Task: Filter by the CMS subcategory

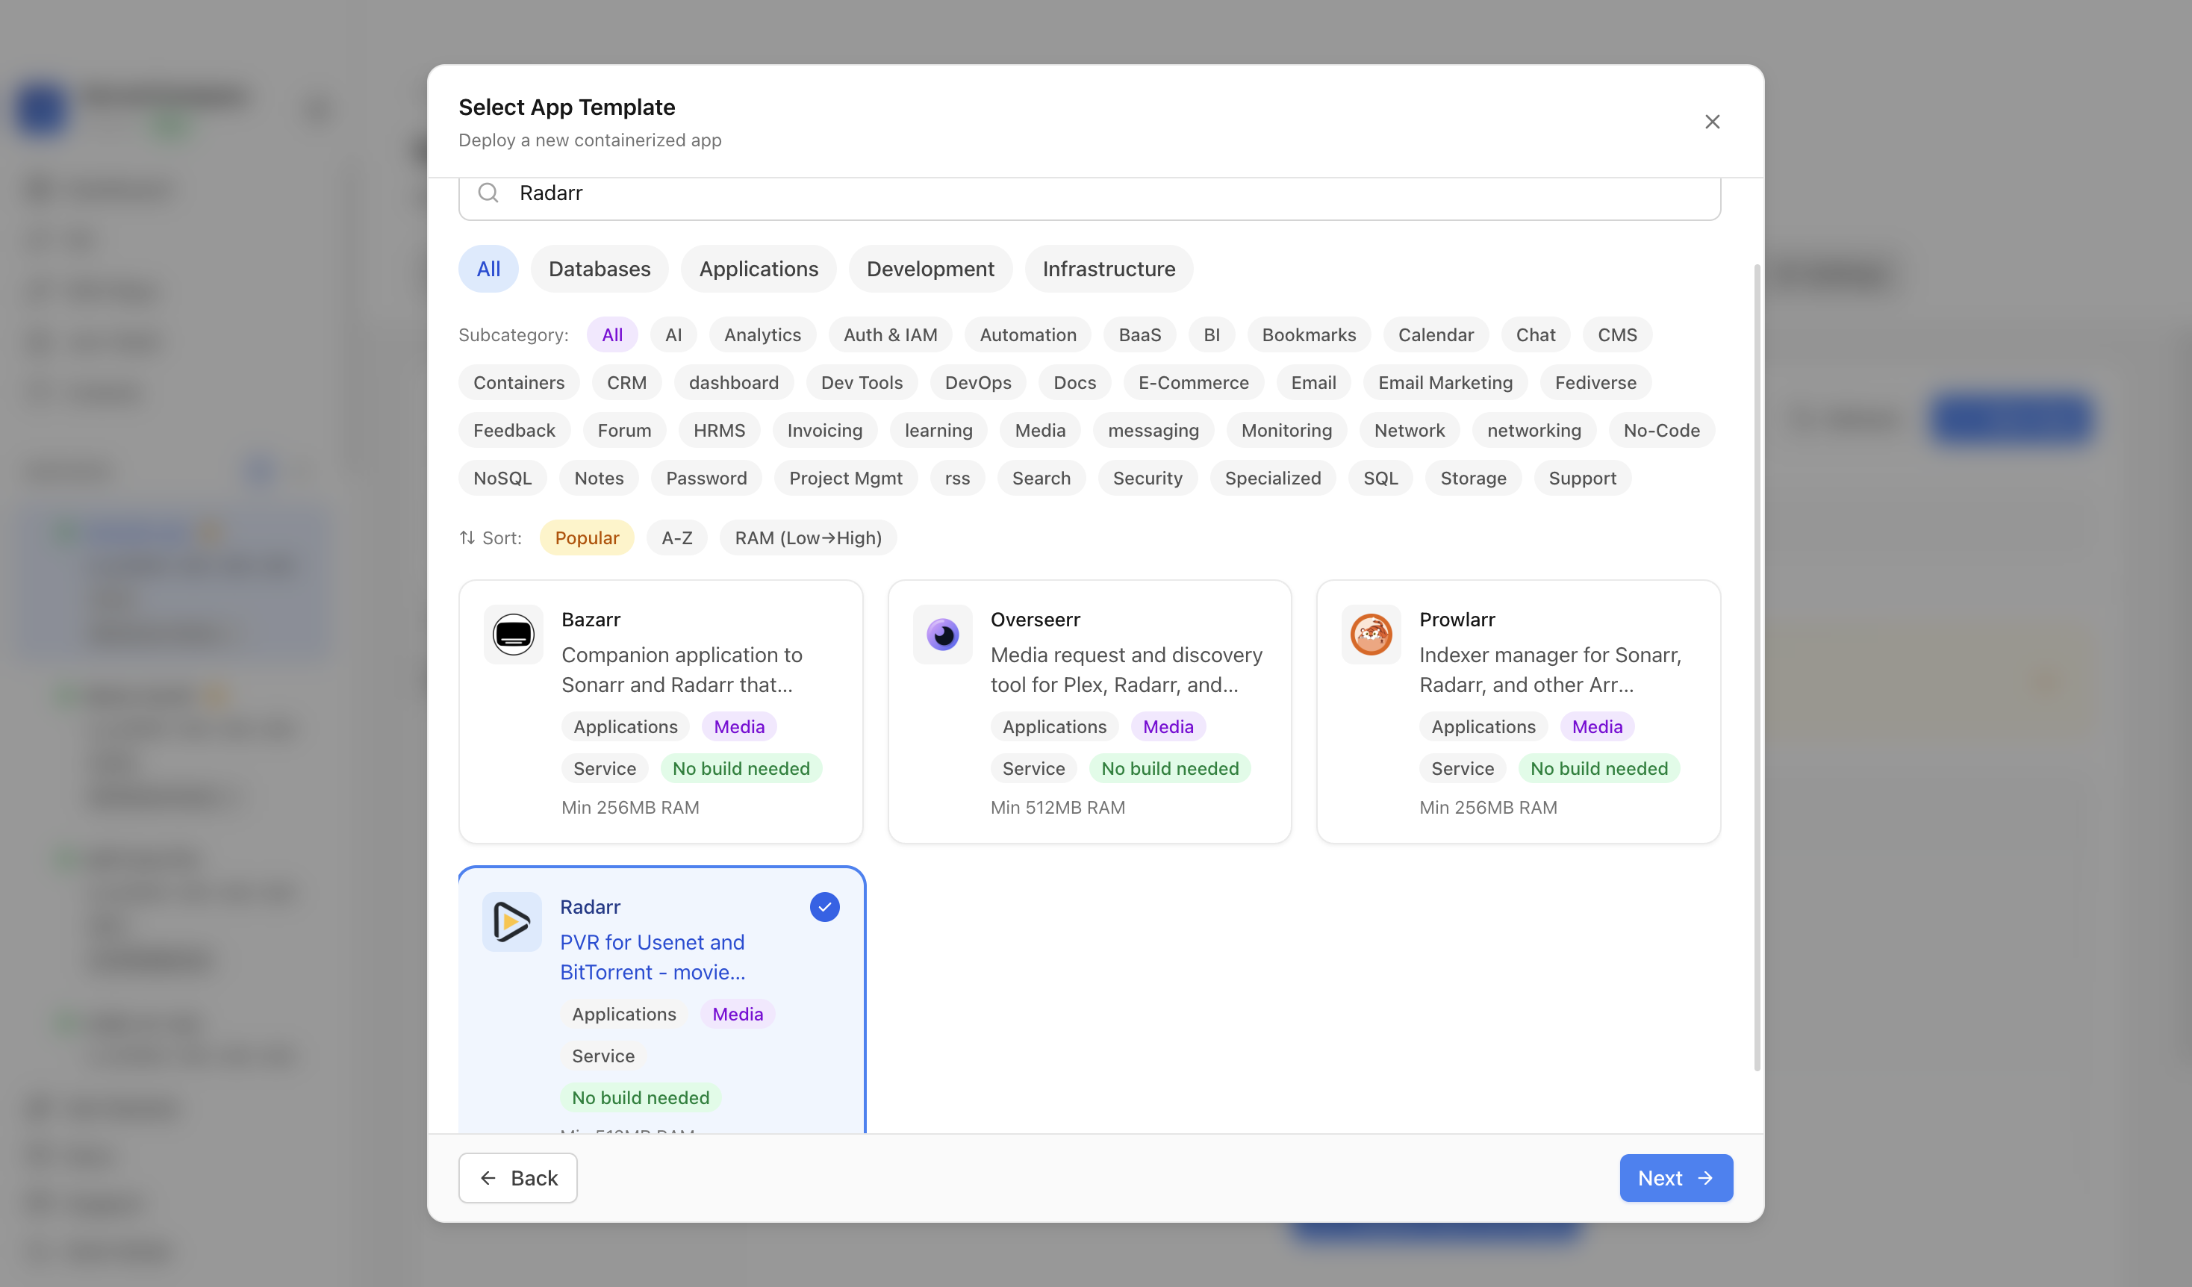Action: pos(1617,334)
